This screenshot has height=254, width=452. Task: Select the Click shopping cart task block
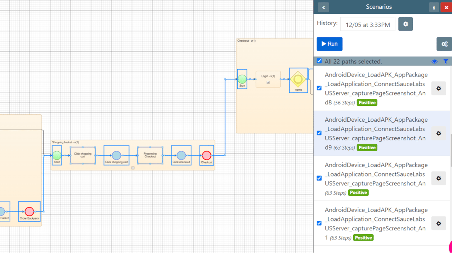83,155
